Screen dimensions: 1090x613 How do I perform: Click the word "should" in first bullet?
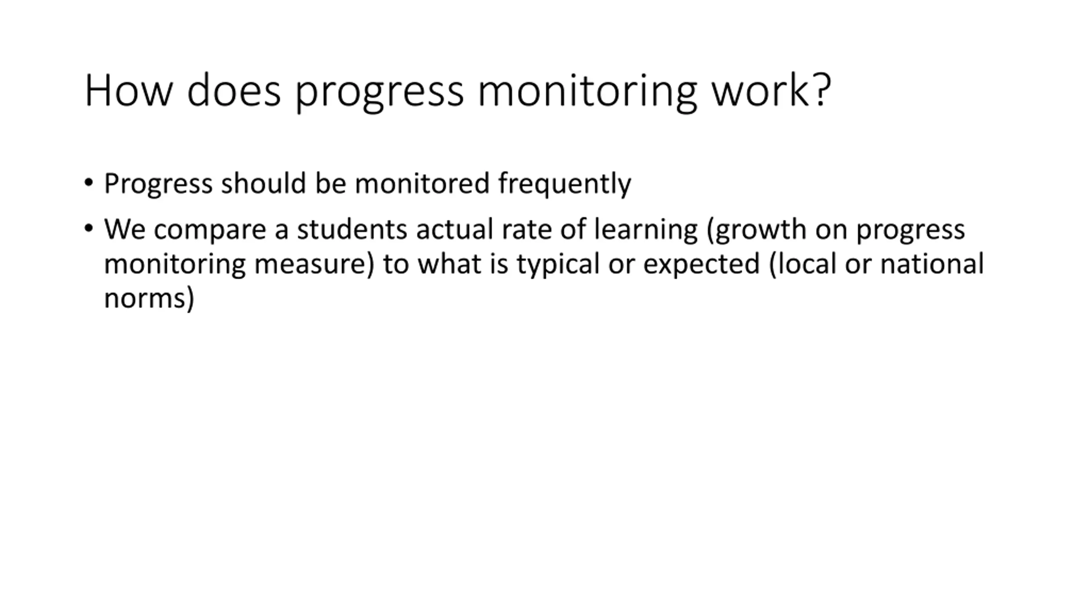tap(263, 184)
